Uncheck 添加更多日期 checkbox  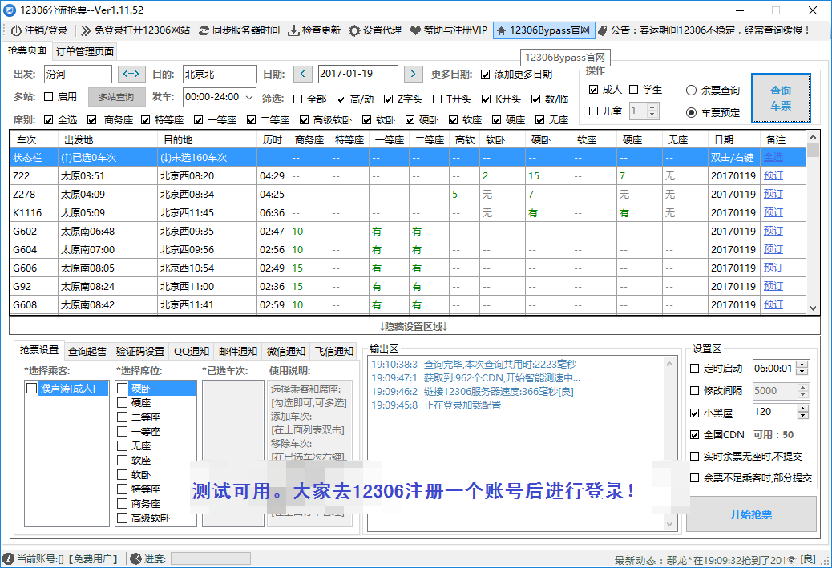[485, 75]
